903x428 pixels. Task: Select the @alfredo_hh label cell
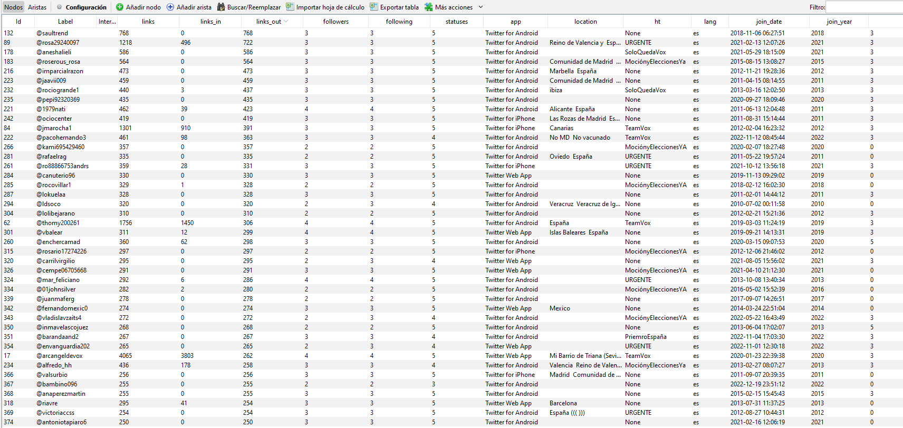(x=54, y=365)
